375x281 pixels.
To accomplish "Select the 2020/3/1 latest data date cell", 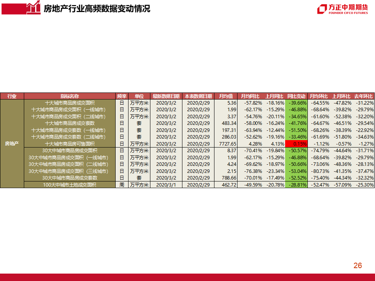I will coord(166,185).
